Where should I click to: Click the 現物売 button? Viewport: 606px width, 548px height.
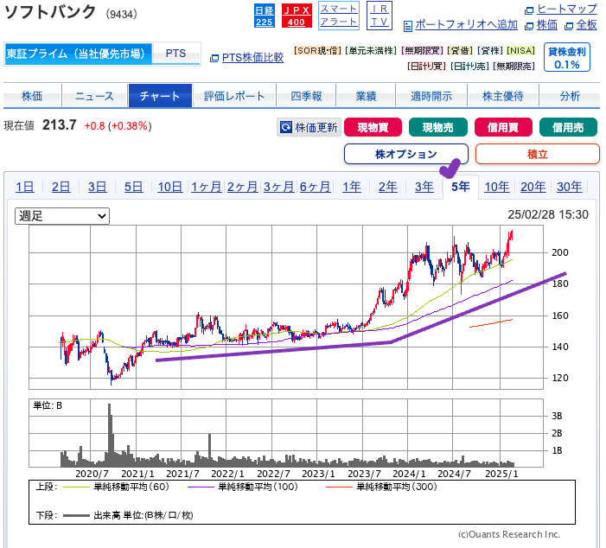438,127
